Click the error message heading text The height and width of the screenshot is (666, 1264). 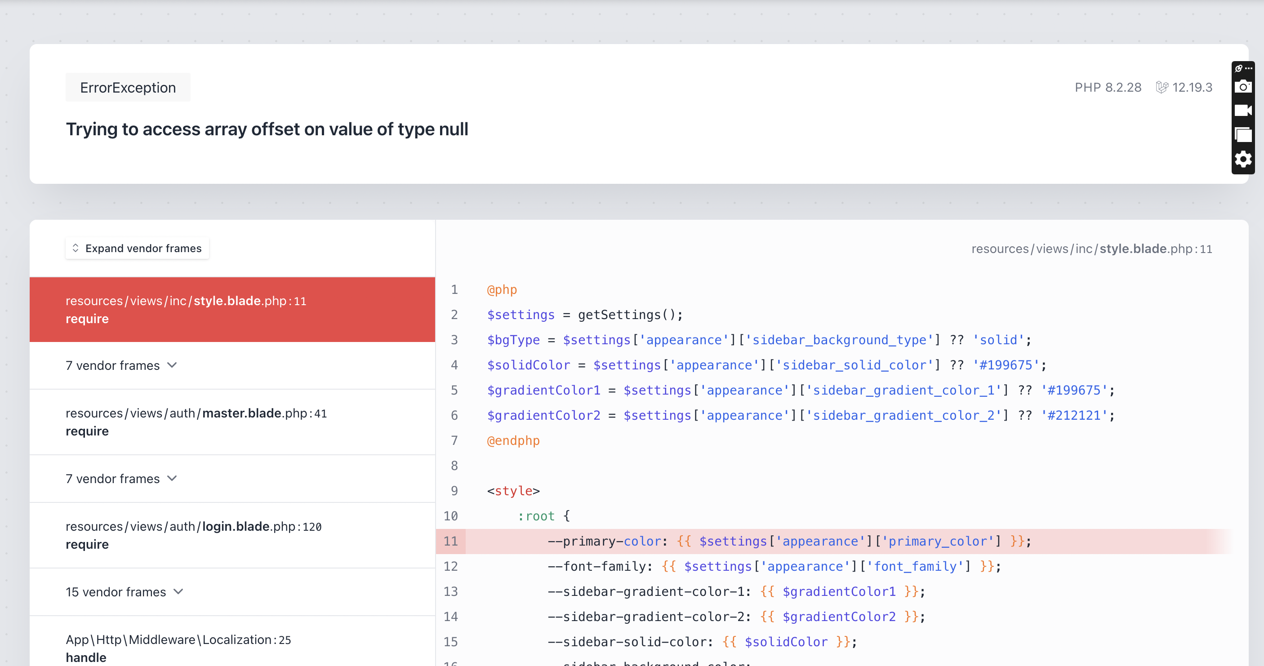tap(267, 129)
